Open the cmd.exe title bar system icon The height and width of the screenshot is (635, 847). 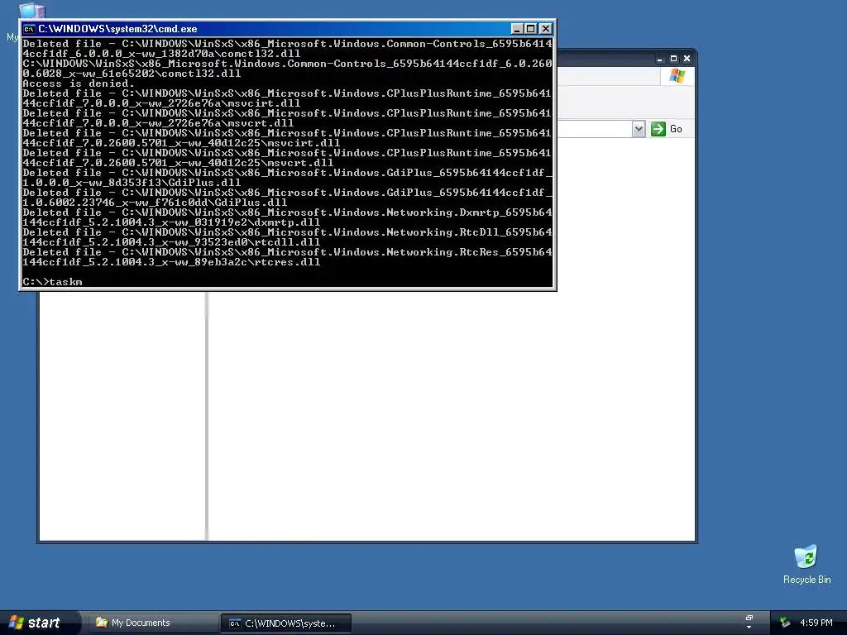tap(29, 29)
